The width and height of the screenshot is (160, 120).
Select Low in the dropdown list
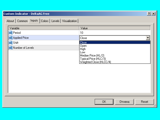point(82,52)
